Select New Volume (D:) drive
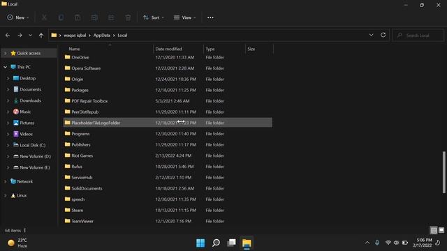The height and width of the screenshot is (251, 447). point(36,156)
